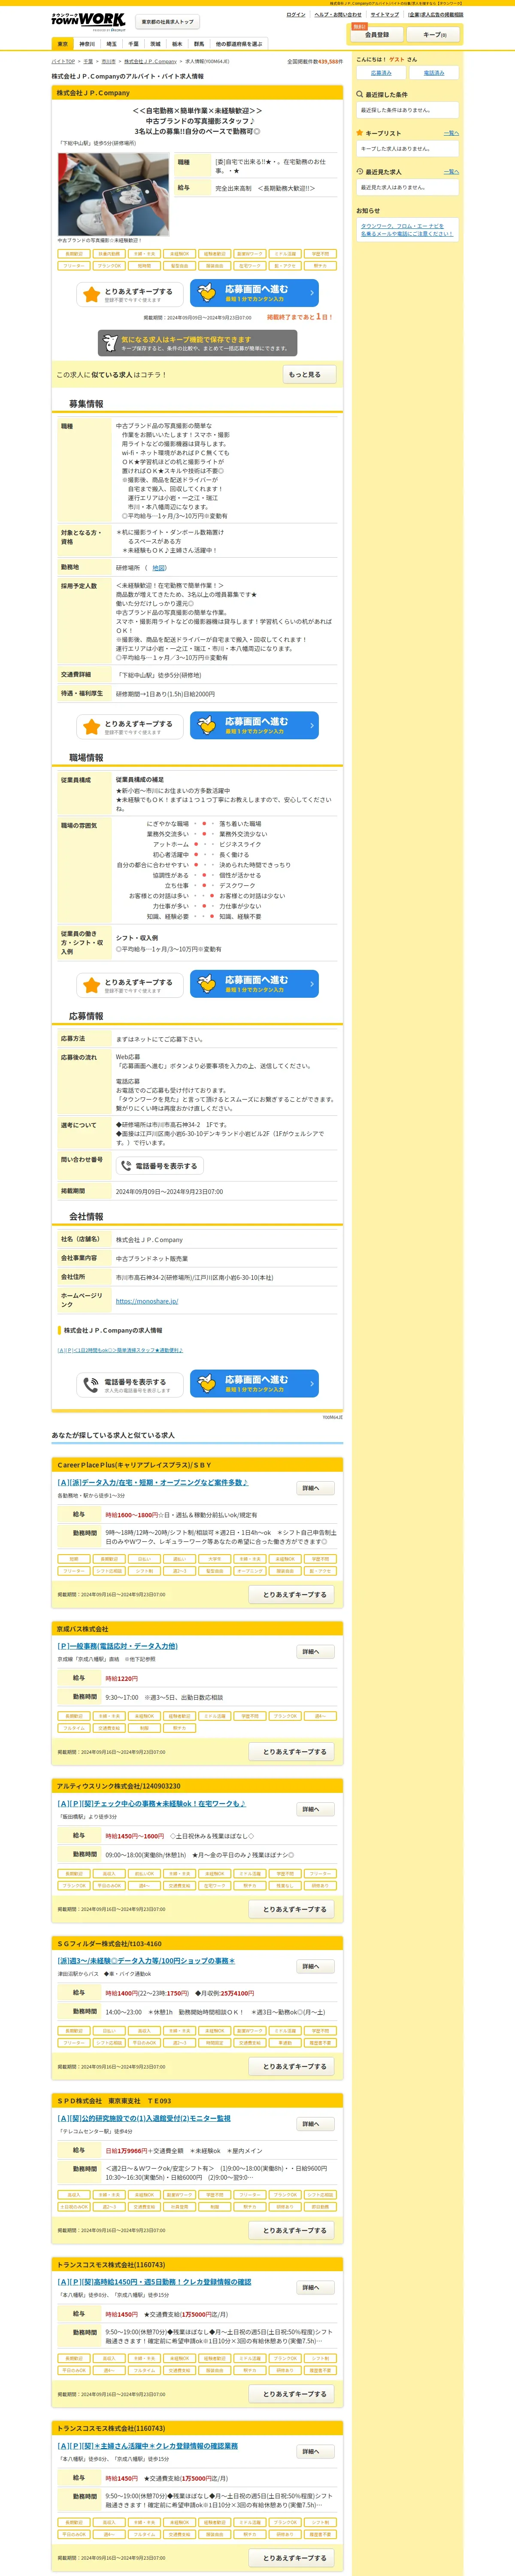
Task: Open the 主婦さん活躍中 クレカ登録情報 job link
Action: pos(148,2446)
